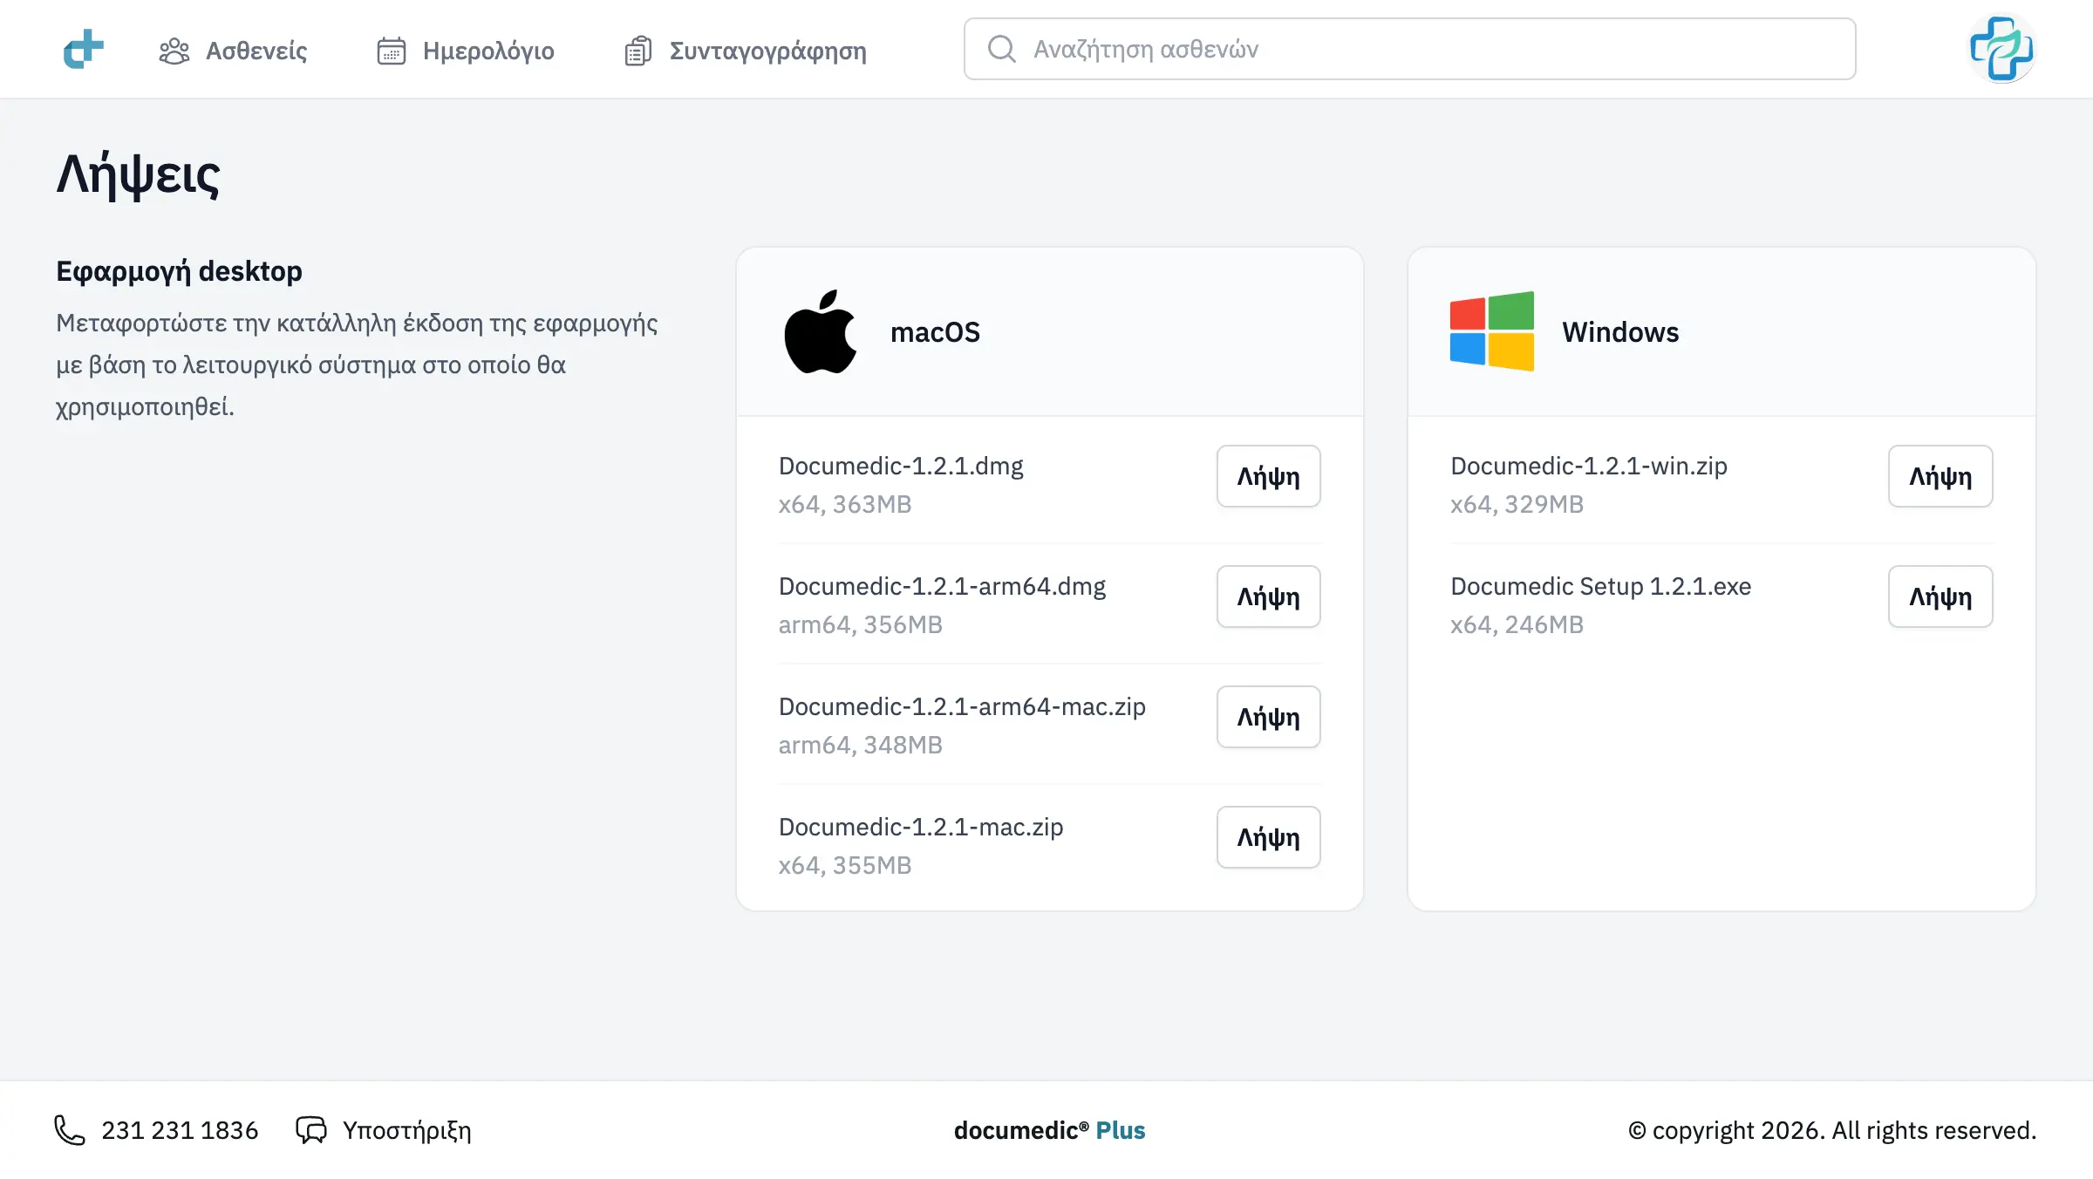Image resolution: width=2093 pixels, height=1179 pixels.
Task: Click the "x64, 329MB" size label
Action: click(1517, 504)
